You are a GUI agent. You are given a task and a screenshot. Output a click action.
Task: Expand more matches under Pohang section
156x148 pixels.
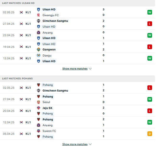point(75,144)
